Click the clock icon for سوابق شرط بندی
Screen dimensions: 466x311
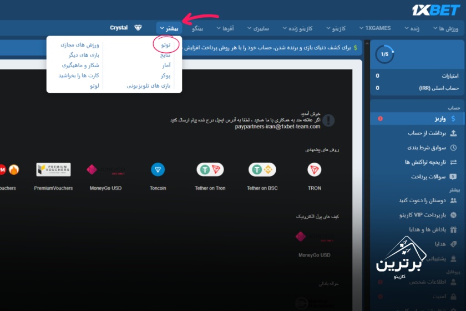pyautogui.click(x=453, y=148)
